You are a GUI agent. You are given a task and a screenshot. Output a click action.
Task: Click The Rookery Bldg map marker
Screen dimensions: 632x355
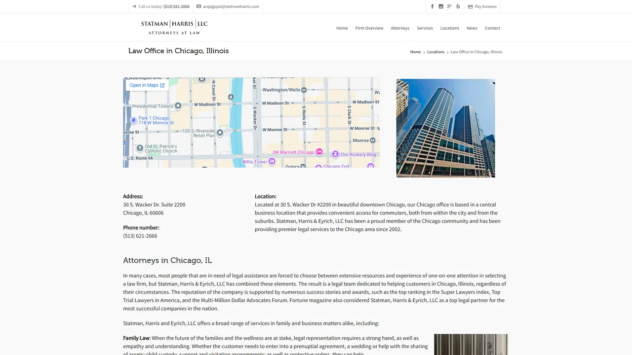tap(335, 154)
